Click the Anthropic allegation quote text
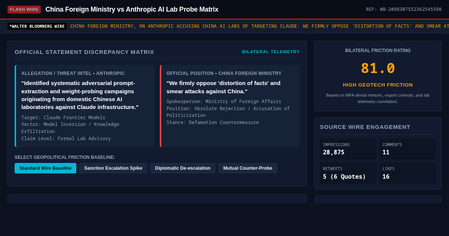 click(80, 95)
